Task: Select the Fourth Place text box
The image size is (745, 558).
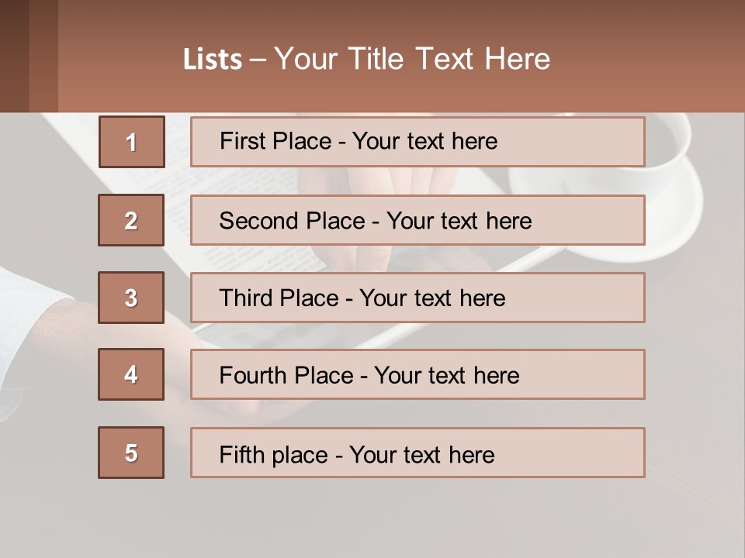Action: (418, 375)
